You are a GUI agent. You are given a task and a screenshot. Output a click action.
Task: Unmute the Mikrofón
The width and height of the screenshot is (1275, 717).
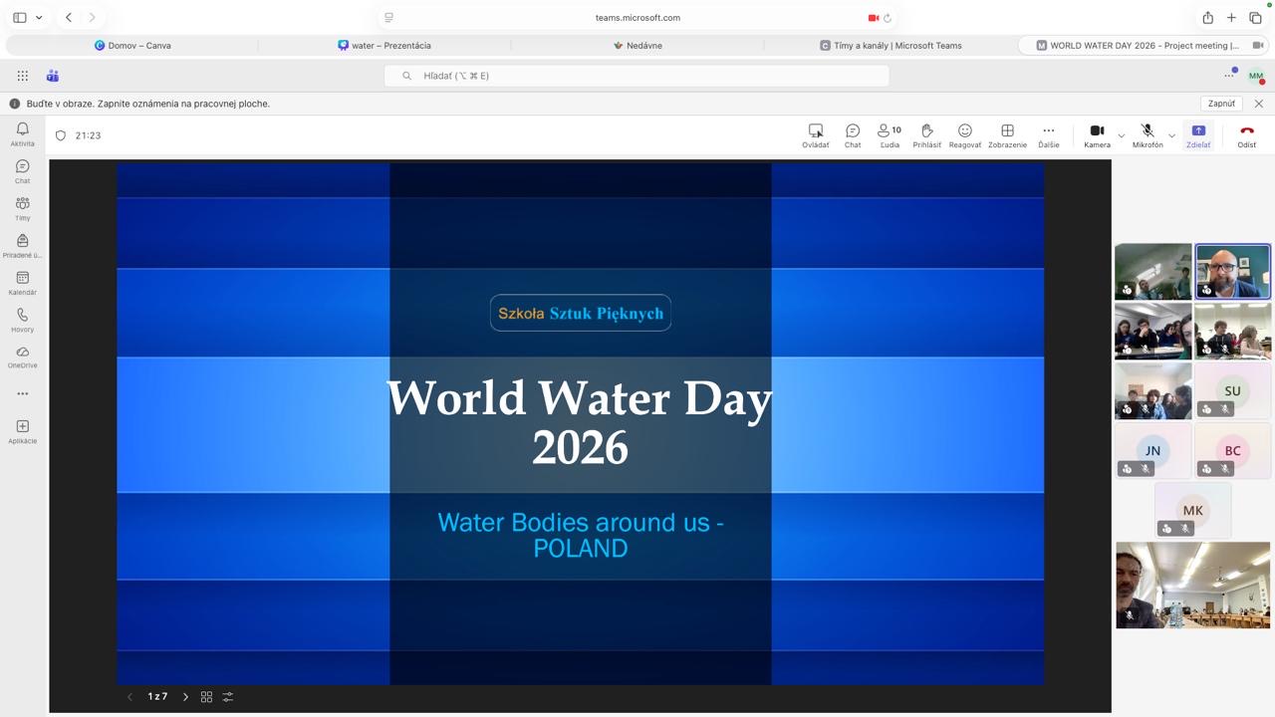1147,135
